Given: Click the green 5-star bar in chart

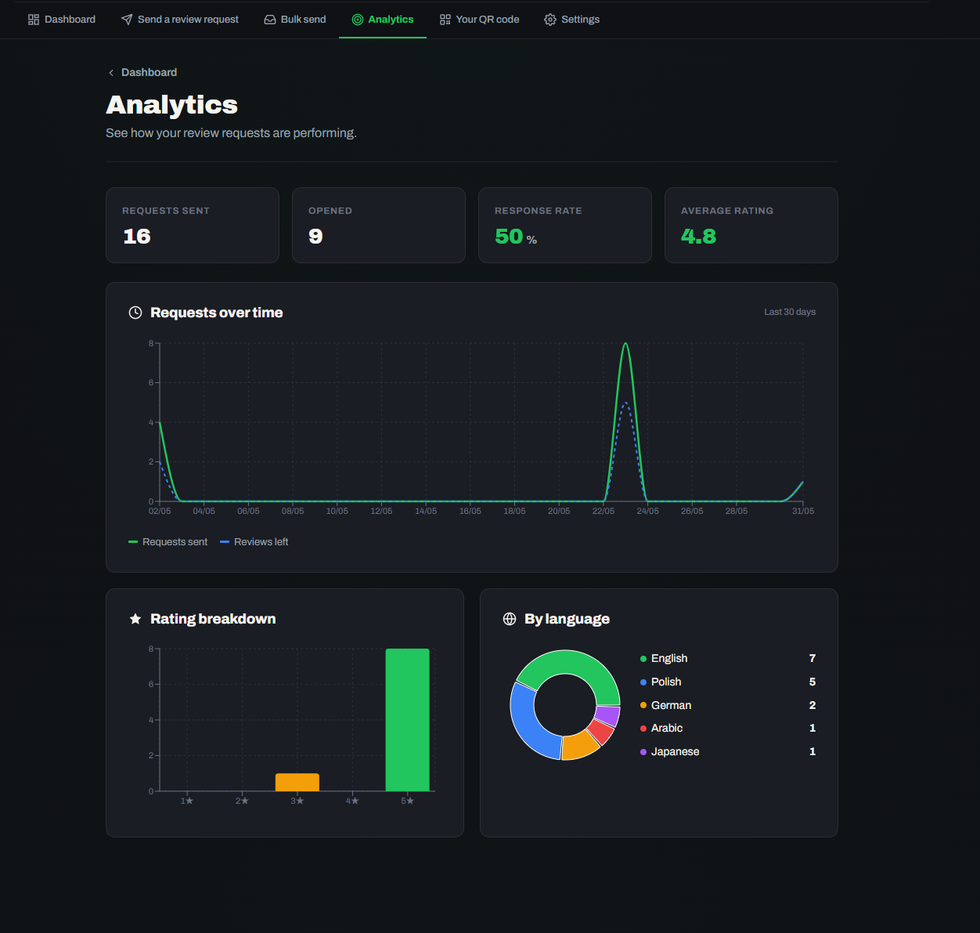Looking at the screenshot, I should [x=408, y=720].
